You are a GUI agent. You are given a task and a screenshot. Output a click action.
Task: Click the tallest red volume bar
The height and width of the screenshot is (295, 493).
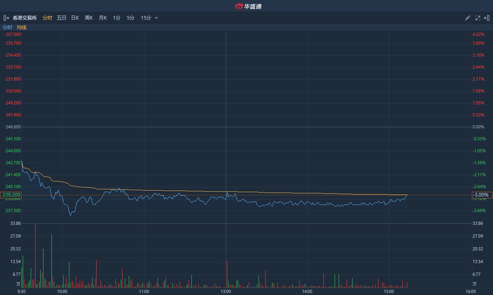[35, 256]
